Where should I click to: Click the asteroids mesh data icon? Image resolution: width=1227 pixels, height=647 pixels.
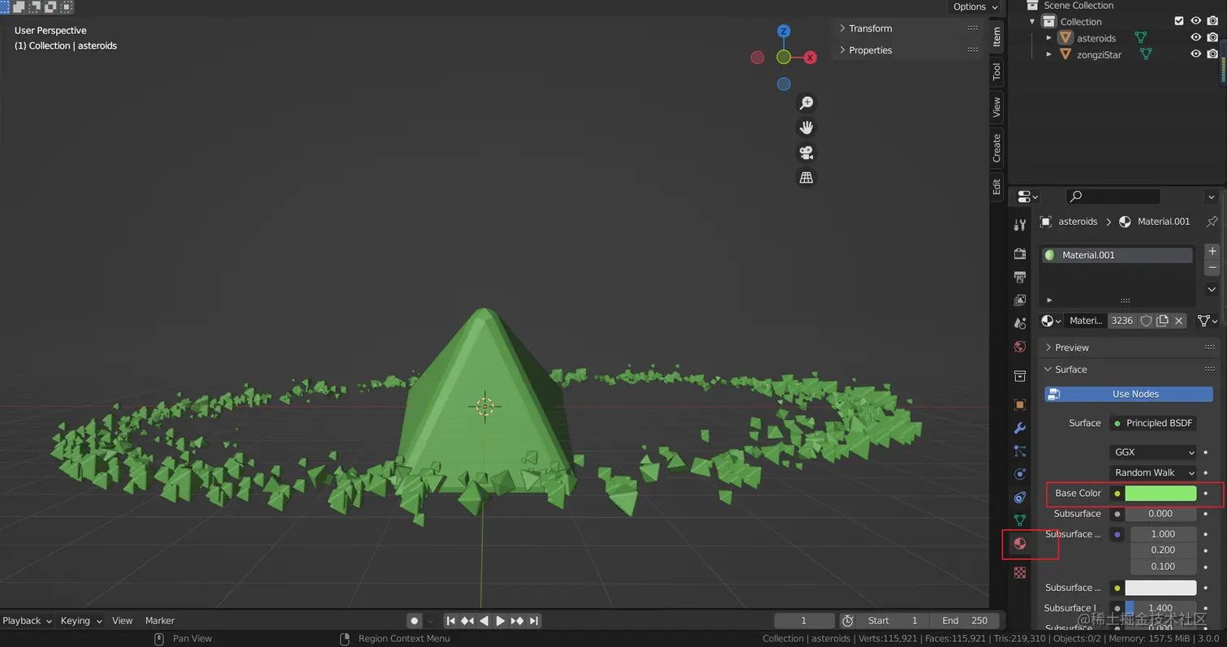tap(1140, 38)
